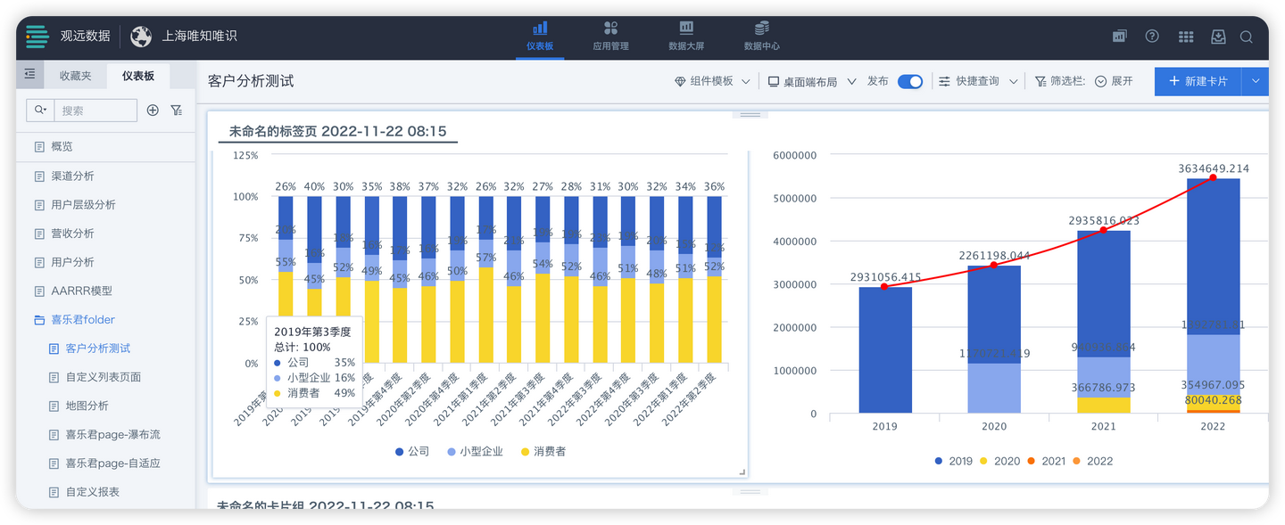Click the page icon beside 地图分析
This screenshot has height=525, width=1285.
(54, 406)
